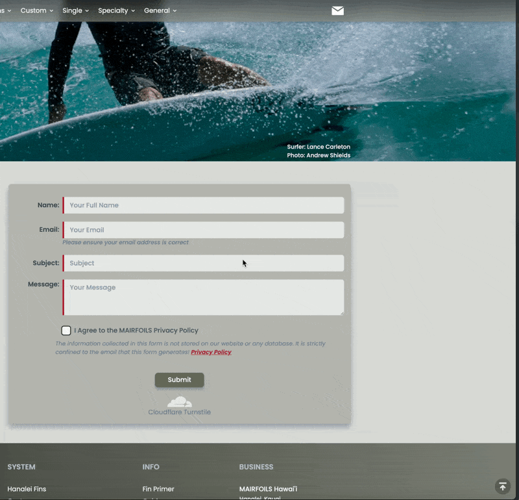Focus the Your Email input
The width and height of the screenshot is (519, 500).
(x=203, y=230)
